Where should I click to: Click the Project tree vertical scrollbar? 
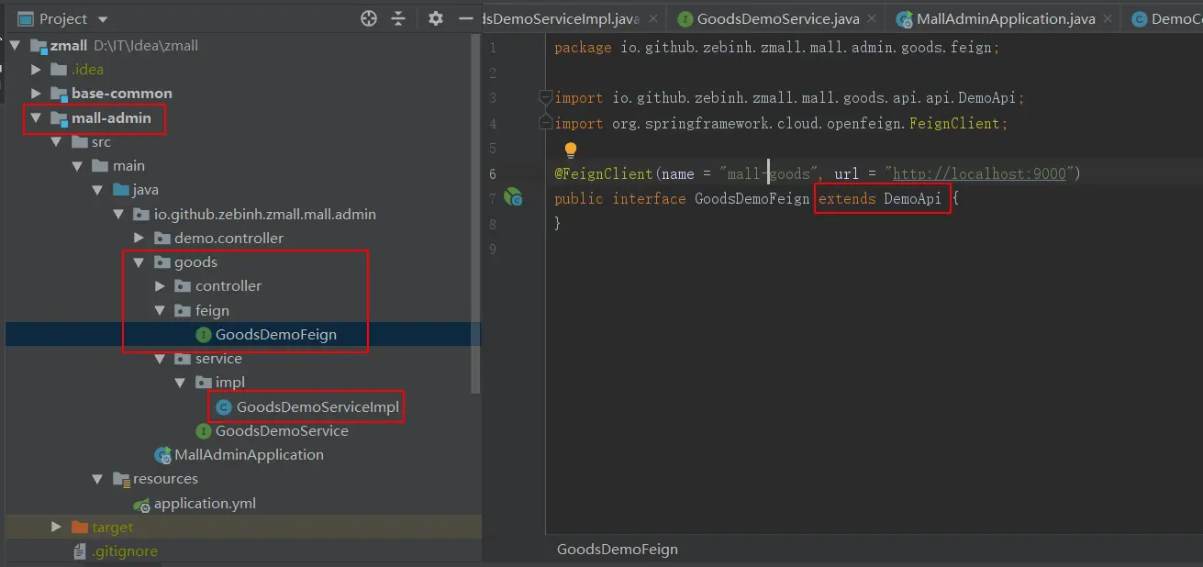(x=475, y=213)
